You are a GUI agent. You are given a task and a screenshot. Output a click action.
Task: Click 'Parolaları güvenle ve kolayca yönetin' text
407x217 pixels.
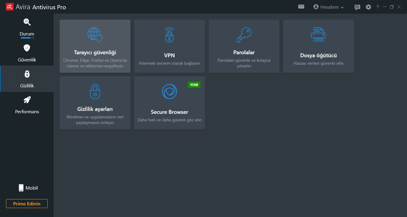tap(244, 63)
